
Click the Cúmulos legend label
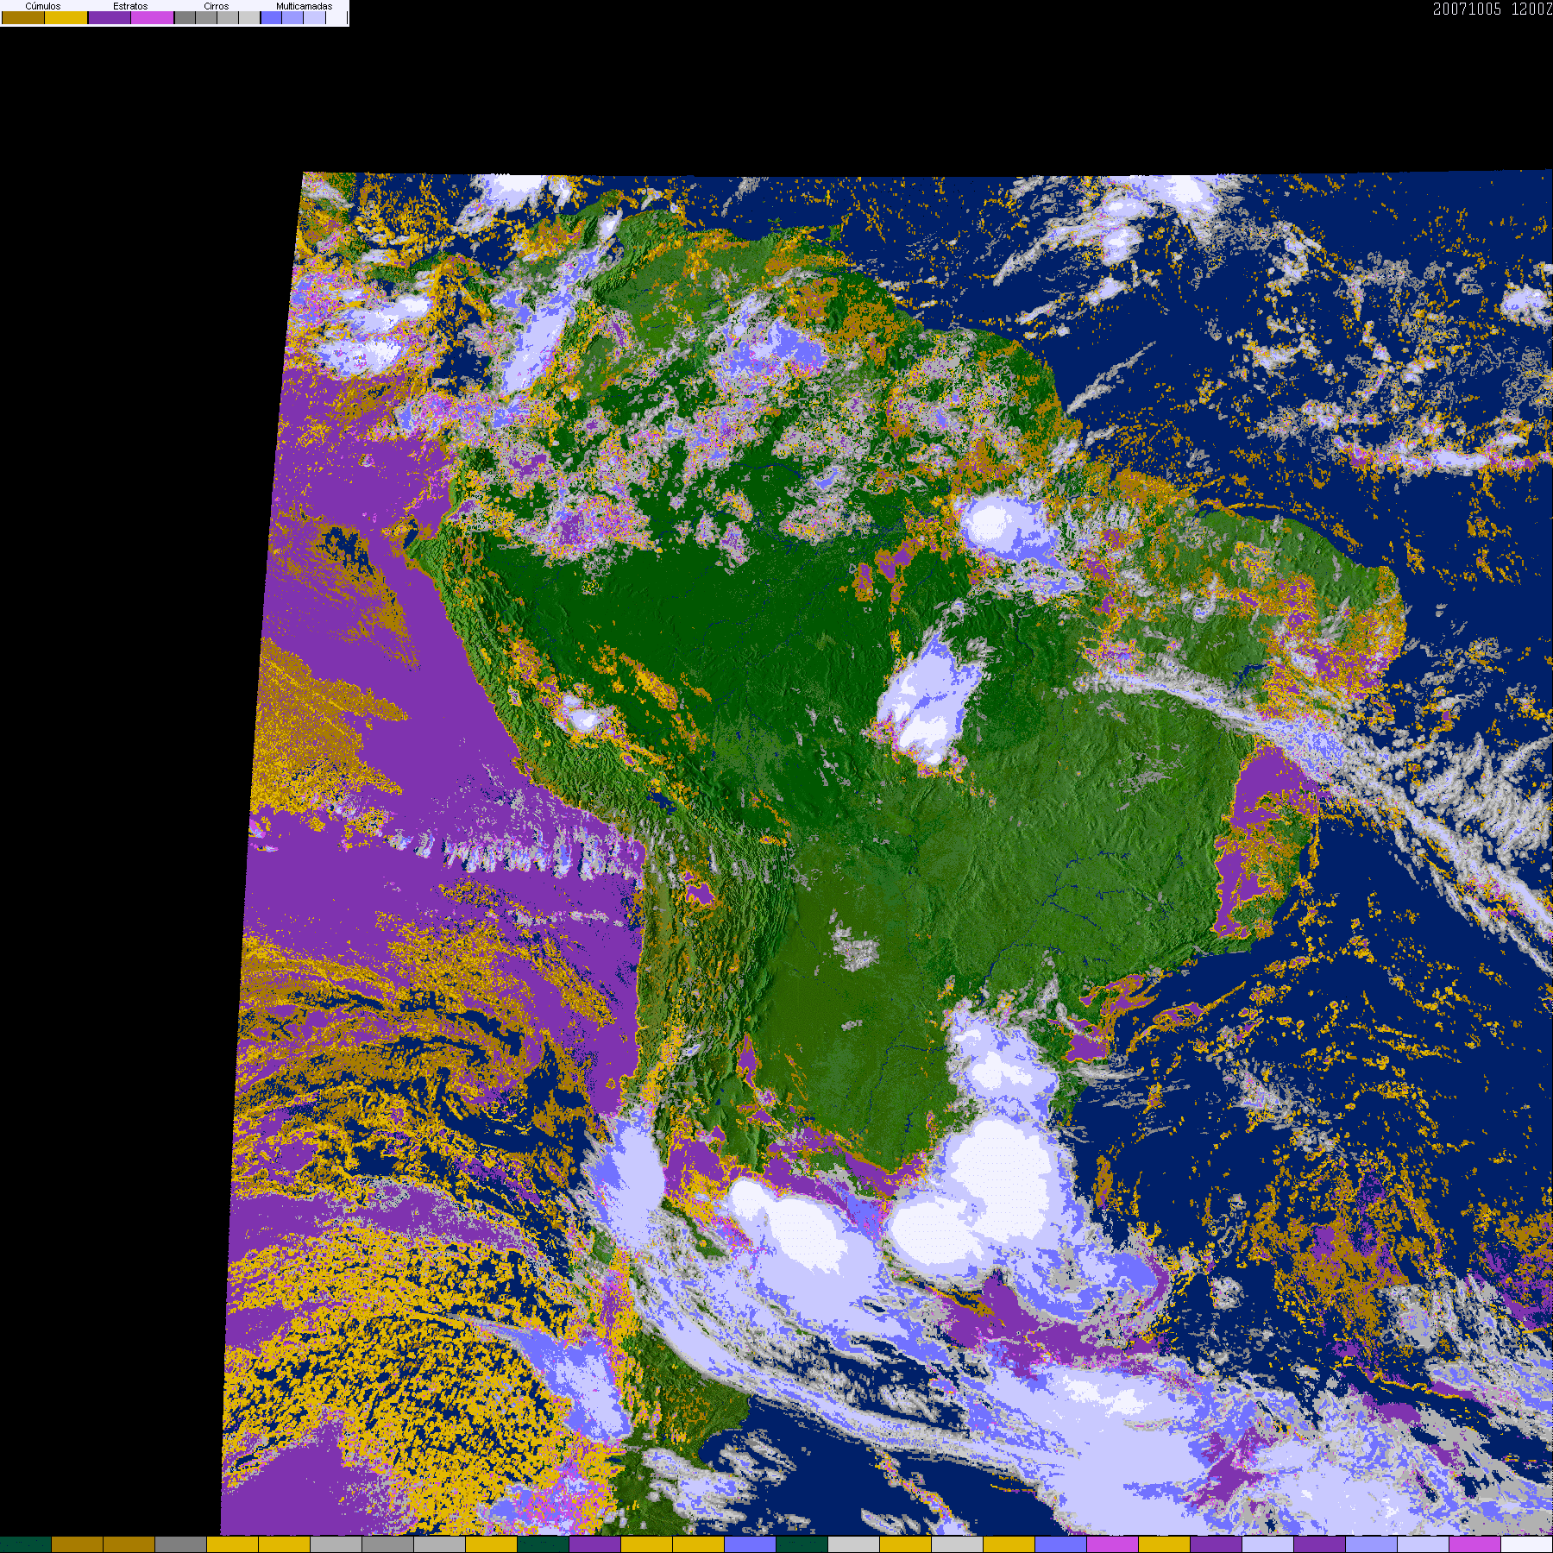(43, 6)
